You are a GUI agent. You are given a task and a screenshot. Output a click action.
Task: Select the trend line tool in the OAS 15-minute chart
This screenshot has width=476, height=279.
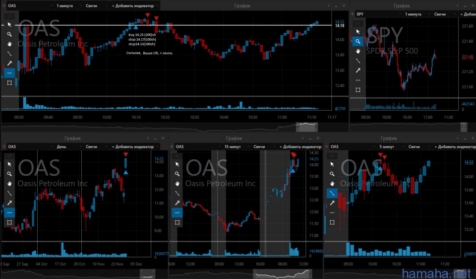tap(178, 193)
